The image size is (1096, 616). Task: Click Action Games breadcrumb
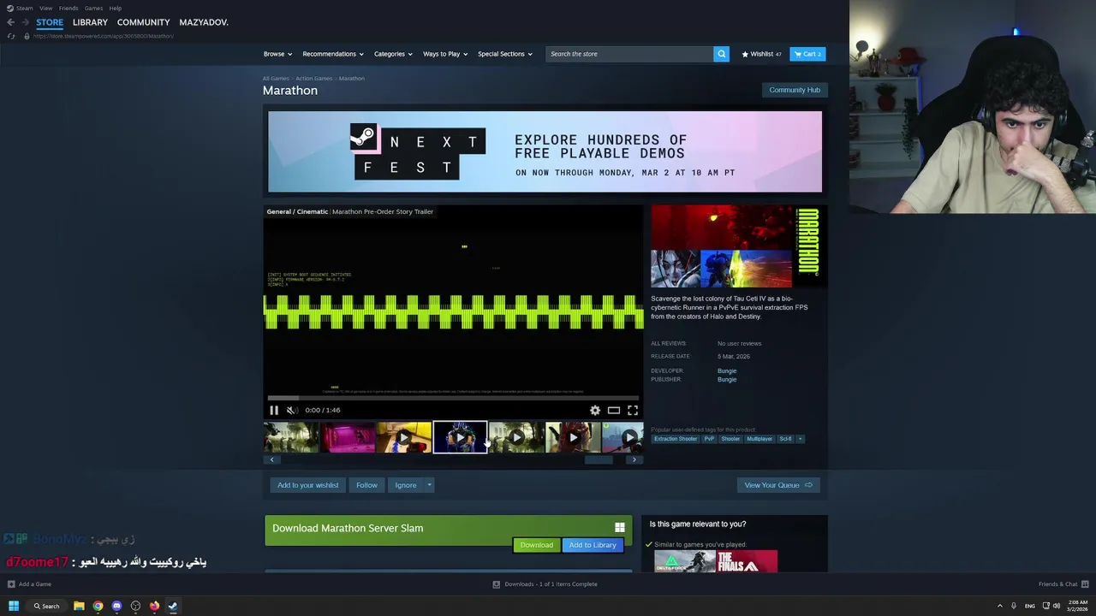tap(314, 79)
